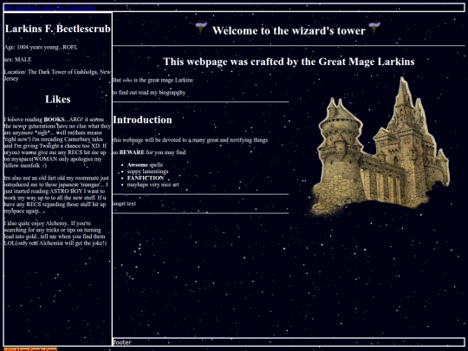
Task: Open "the dragon's den" link
Action: pos(29,8)
